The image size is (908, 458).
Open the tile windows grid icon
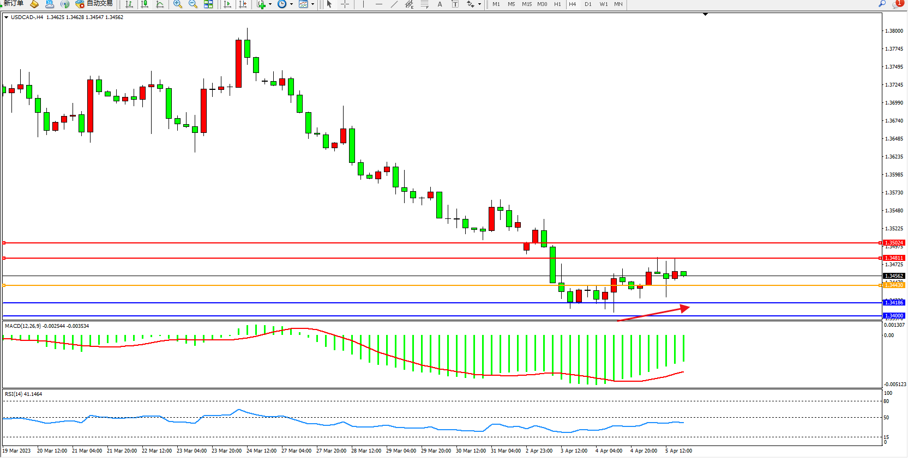[x=208, y=4]
